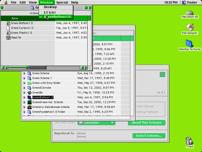Select the Read Me file icon
This screenshot has height=152, width=202.
(x=8, y=38)
